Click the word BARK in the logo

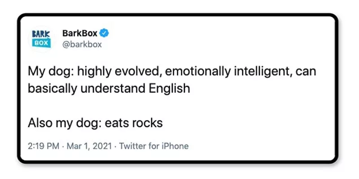41,34
